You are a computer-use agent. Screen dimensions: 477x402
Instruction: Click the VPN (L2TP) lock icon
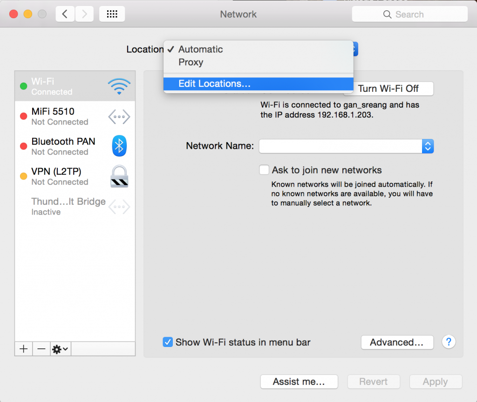(x=119, y=176)
